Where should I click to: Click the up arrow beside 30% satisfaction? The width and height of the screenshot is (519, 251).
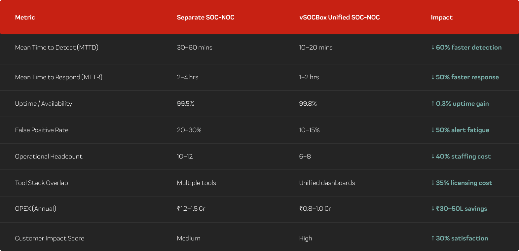(x=433, y=238)
